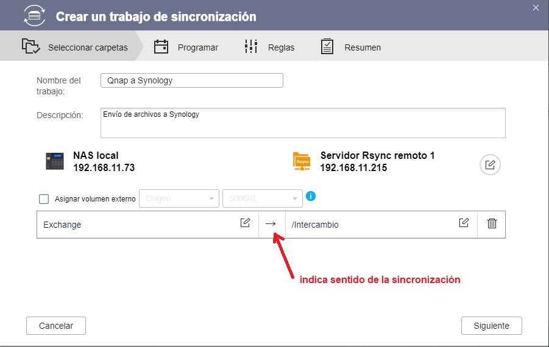
Task: Click the Siguiente button
Action: pos(491,326)
